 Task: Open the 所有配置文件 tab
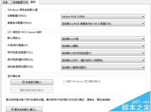click(x=20, y=2)
